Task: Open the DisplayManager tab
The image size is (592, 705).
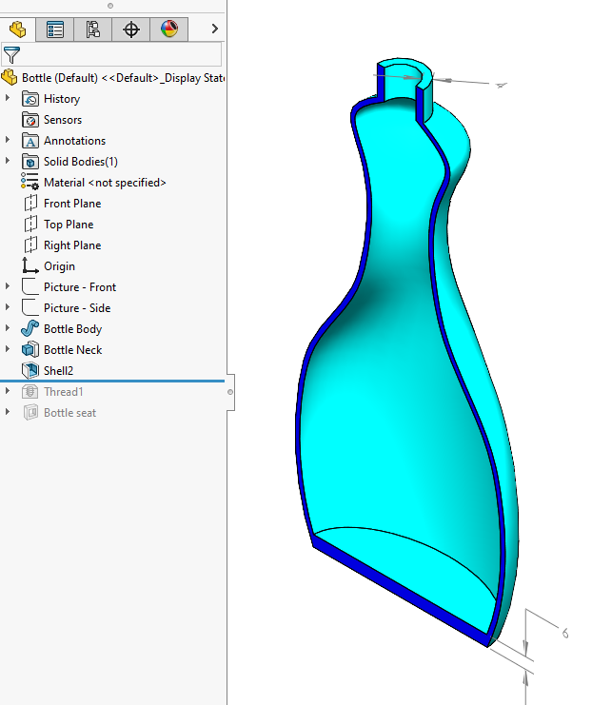Action: pos(169,29)
